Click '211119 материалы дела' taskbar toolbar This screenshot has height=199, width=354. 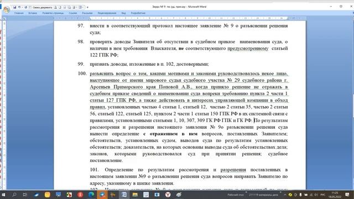click(263, 195)
